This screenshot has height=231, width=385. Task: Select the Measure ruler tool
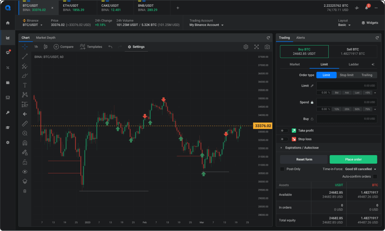click(x=25, y=123)
